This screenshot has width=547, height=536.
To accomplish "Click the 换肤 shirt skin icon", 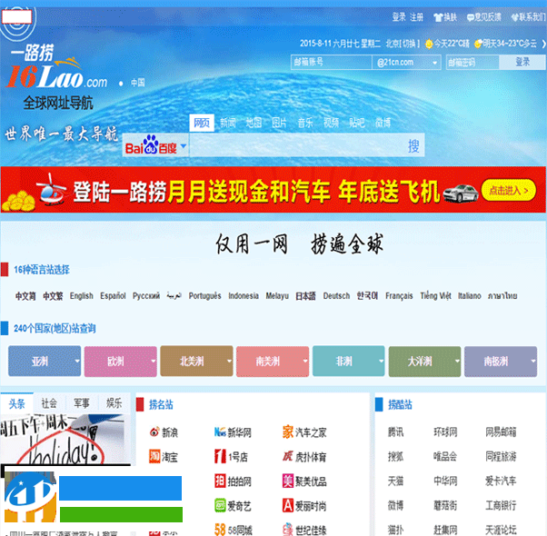I will [x=438, y=17].
